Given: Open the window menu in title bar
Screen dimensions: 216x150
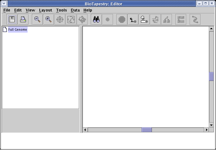Looking at the screenshot, I should coord(4,3).
